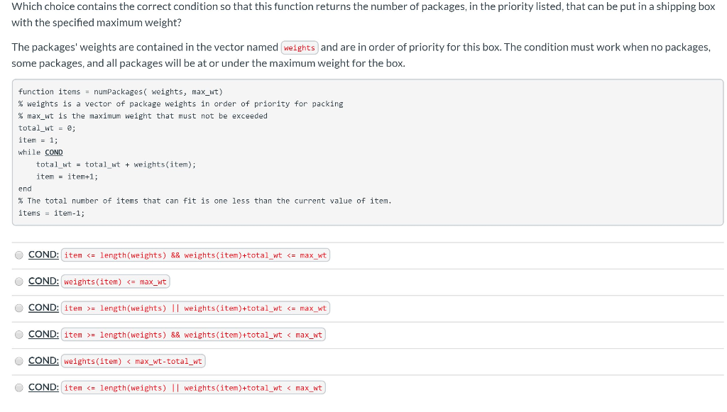Click the weights inline code badge in the question
The width and height of the screenshot is (727, 412).
299,48
